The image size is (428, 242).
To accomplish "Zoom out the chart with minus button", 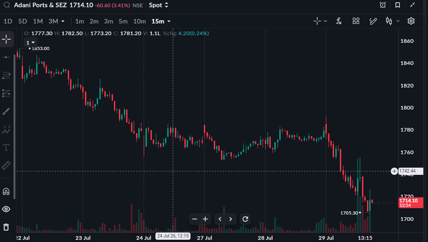I will click(x=195, y=219).
